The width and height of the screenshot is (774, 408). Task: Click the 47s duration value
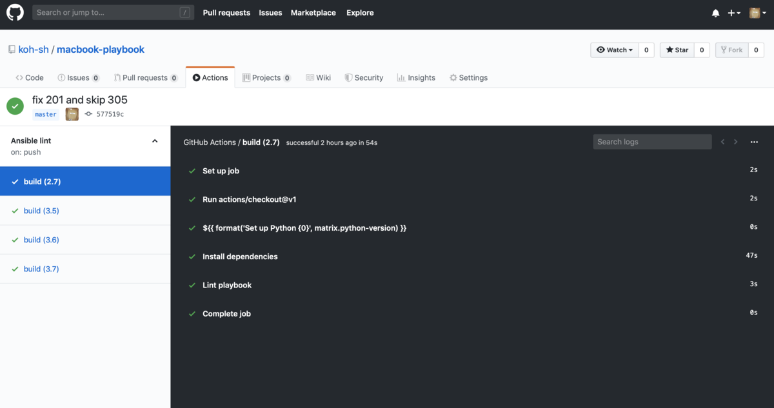(751, 256)
